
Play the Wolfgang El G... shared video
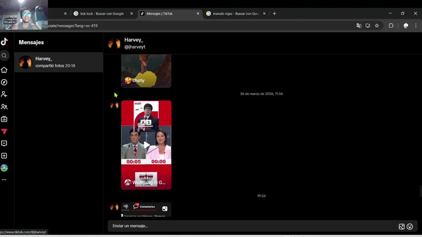[x=146, y=145]
